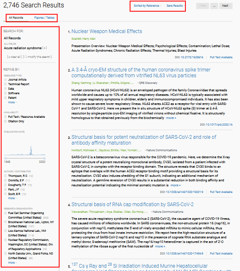Click the clear all link
This screenshot has width=240, height=271.
14,57
